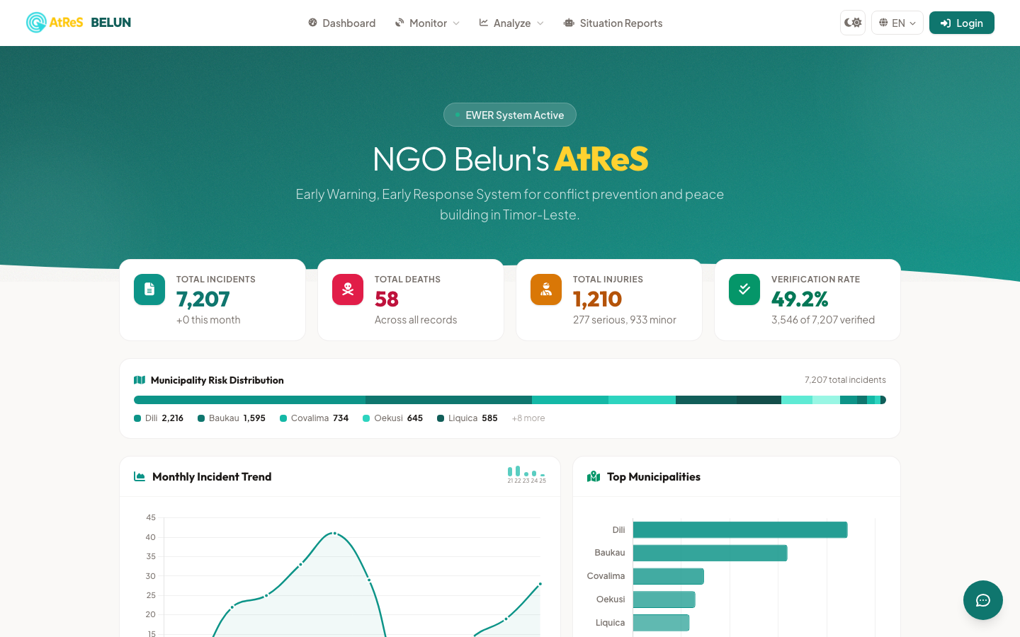Select Dili 2,216 legend entry

click(159, 418)
